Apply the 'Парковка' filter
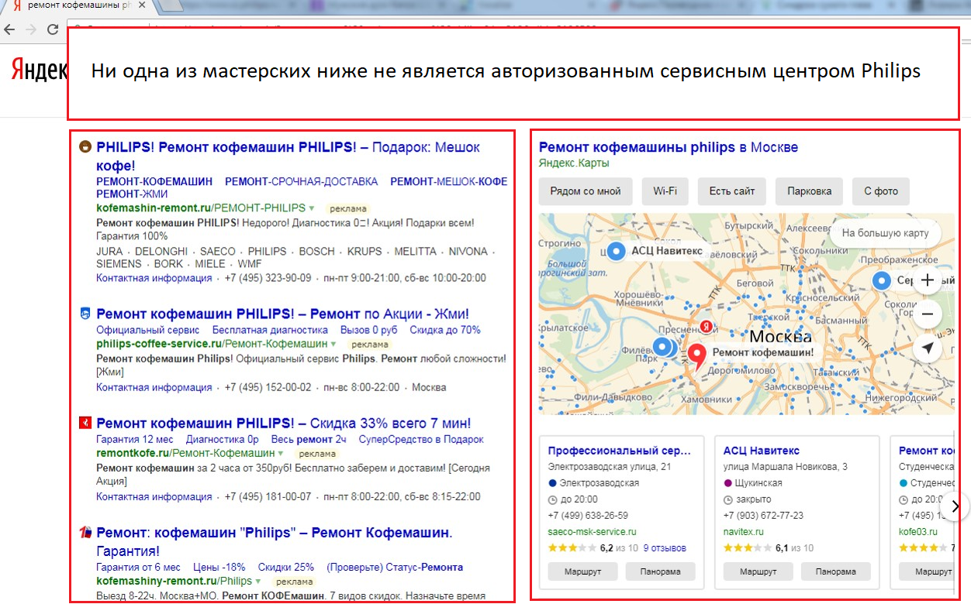This screenshot has width=971, height=604. coord(809,191)
